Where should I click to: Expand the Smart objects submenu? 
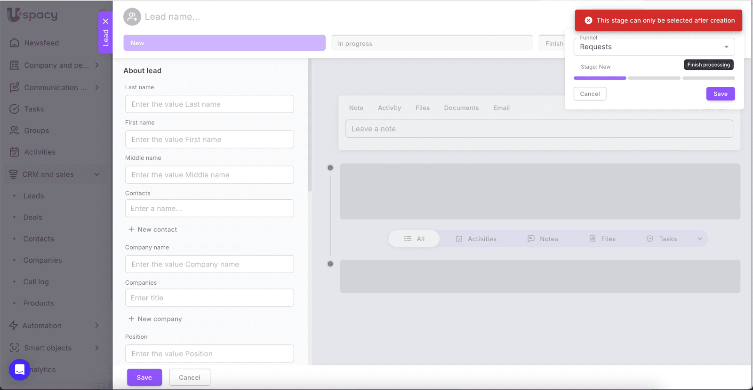97,348
